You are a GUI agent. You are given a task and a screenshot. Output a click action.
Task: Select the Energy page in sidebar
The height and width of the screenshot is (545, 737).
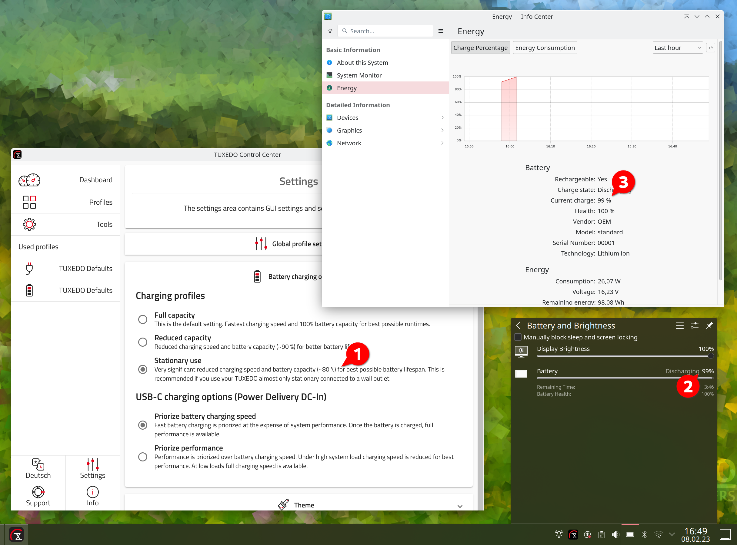(x=385, y=88)
